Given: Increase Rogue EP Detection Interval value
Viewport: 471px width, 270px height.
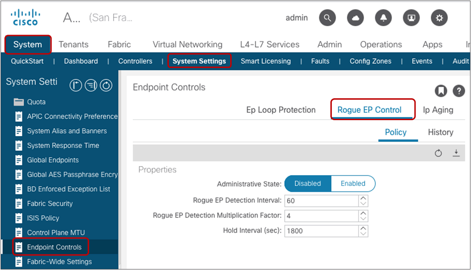Looking at the screenshot, I should point(363,198).
